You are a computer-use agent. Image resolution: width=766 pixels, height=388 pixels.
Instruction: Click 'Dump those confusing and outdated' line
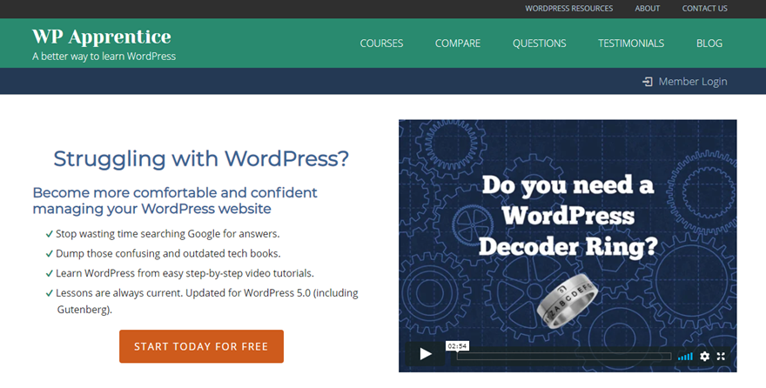pos(168,253)
